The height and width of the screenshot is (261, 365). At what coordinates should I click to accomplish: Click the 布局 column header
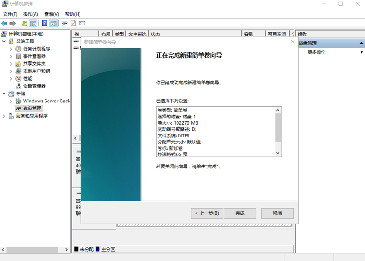coord(106,34)
